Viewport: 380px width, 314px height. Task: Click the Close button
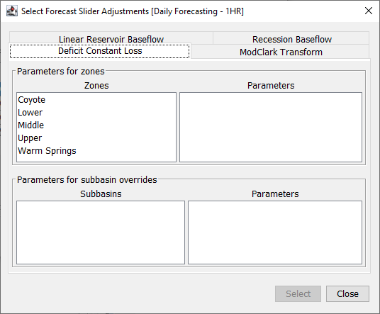tap(347, 293)
